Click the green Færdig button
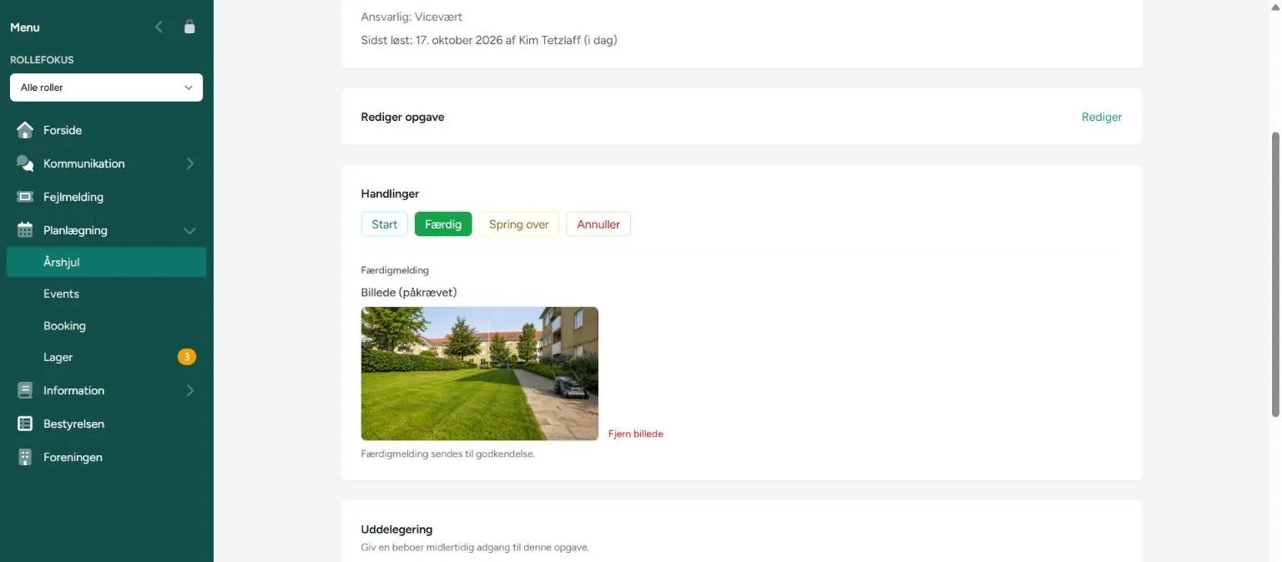Viewport: 1282px width, 562px height. 443,224
